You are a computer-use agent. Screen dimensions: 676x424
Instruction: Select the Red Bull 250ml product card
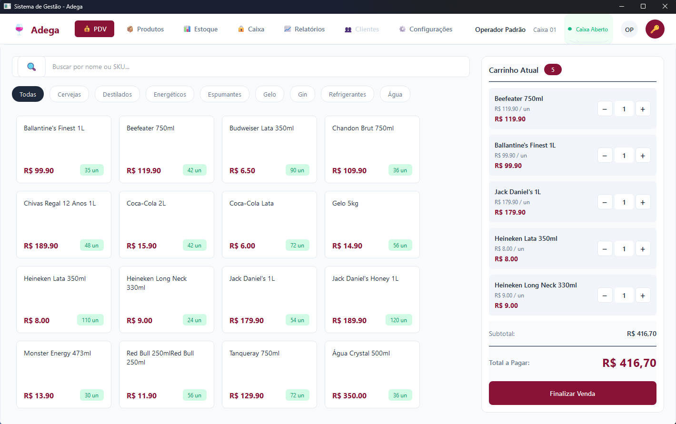click(167, 375)
